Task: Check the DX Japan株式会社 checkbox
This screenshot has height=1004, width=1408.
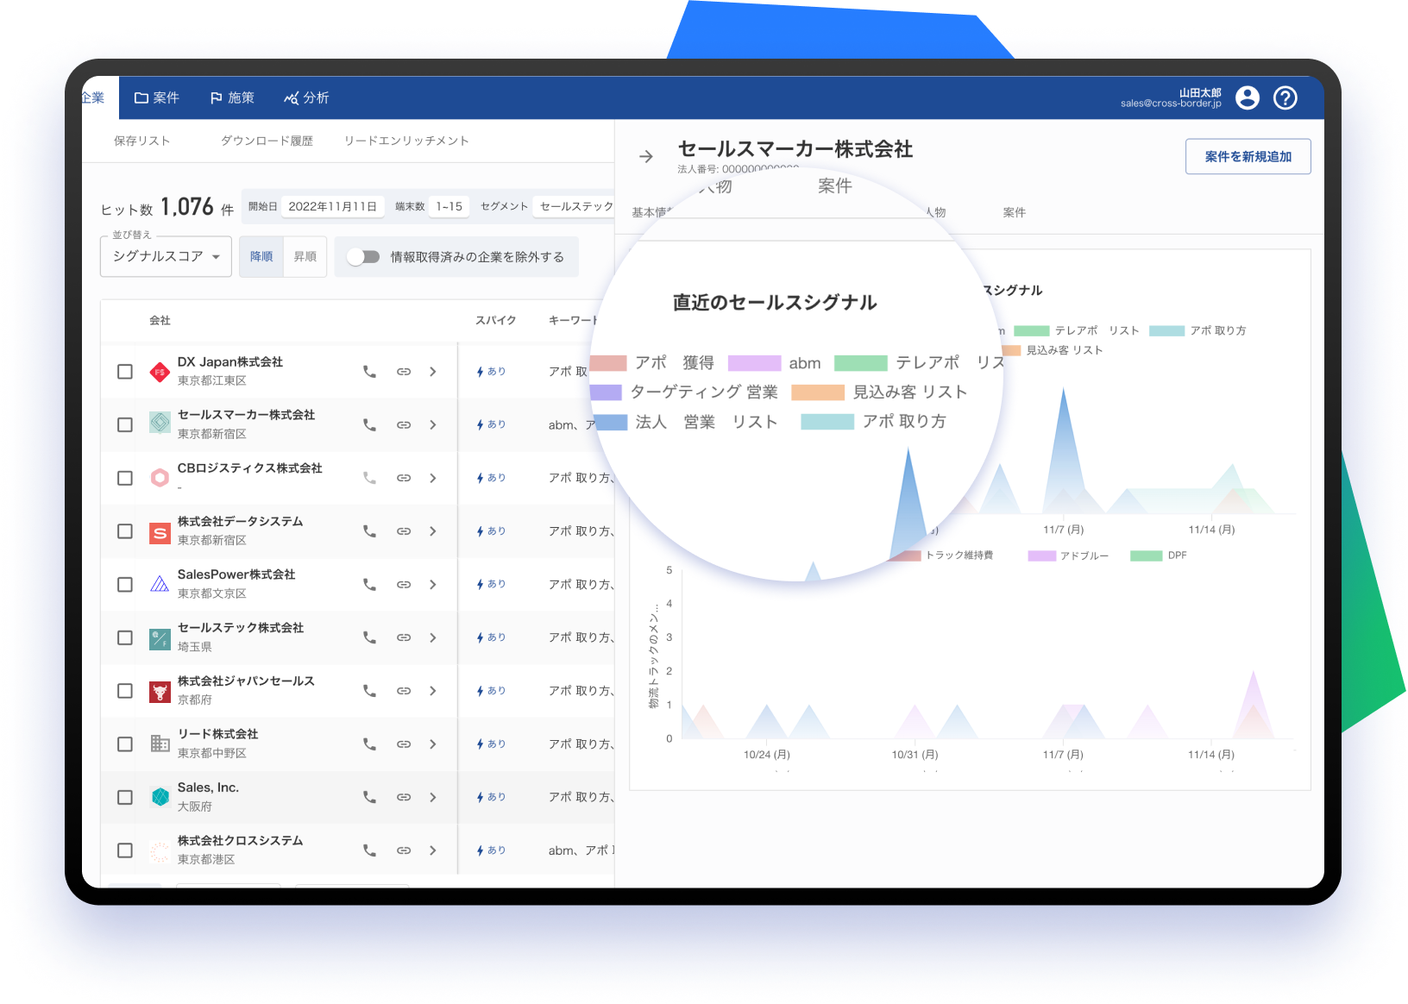Action: 125,372
